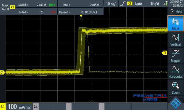Select the C2 channel label
184x110 pixels.
36,107
